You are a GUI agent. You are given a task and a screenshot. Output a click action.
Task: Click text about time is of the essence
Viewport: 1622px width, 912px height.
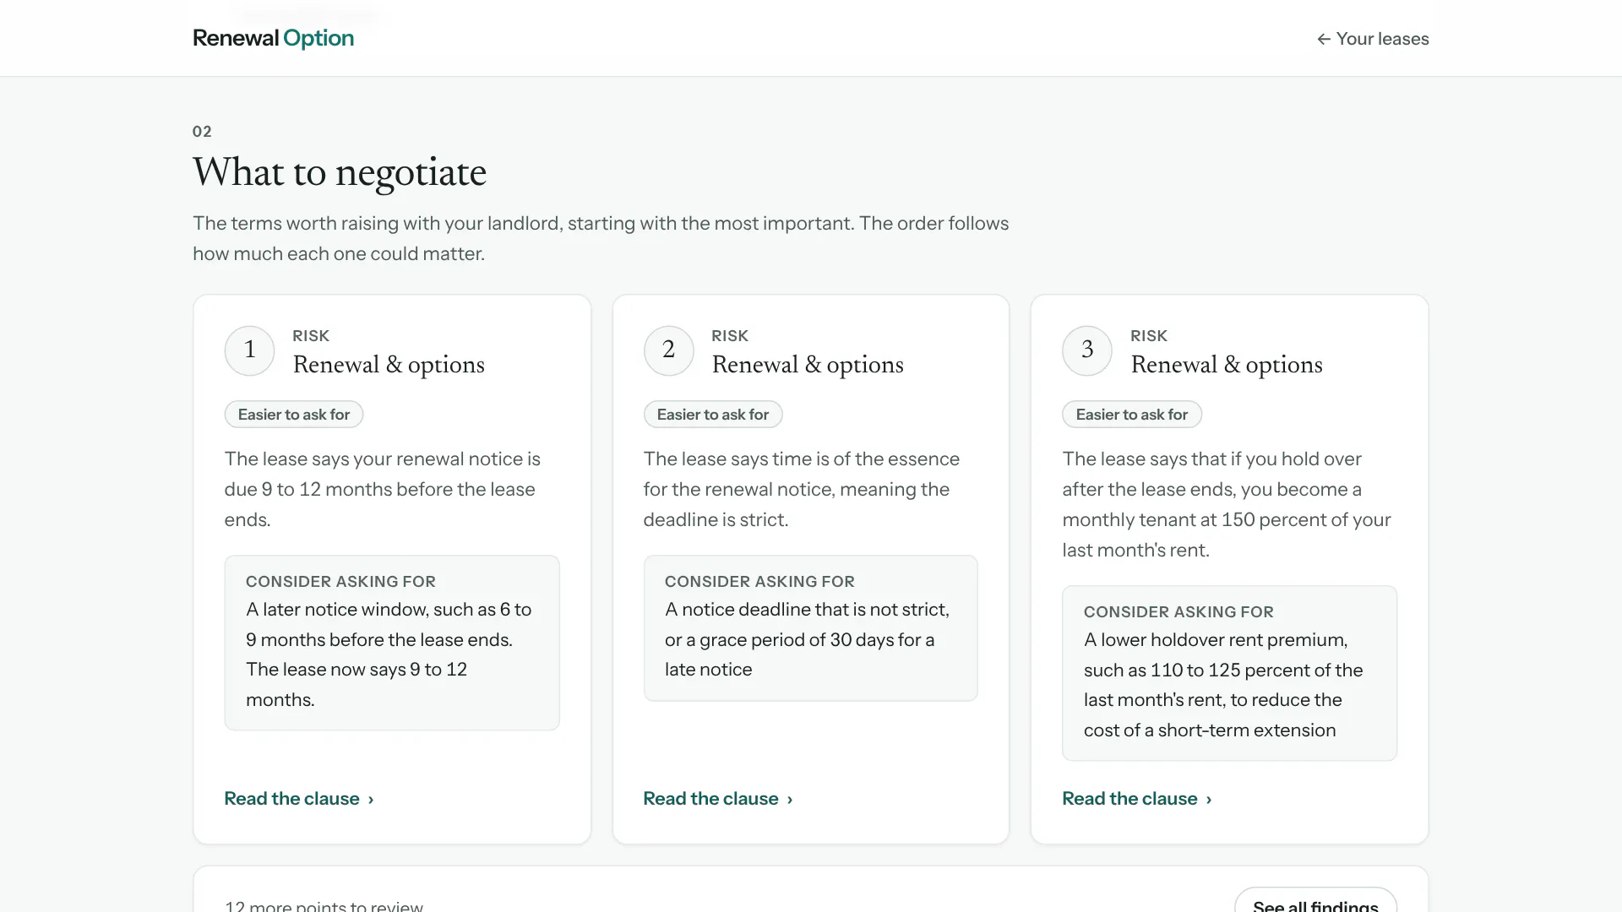802,489
